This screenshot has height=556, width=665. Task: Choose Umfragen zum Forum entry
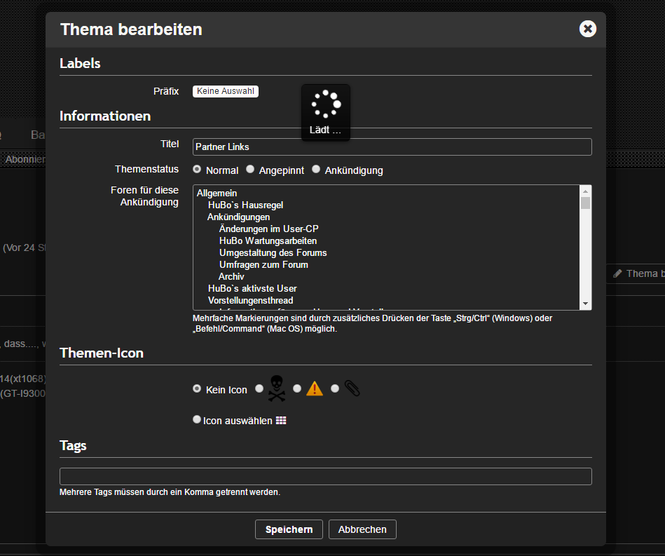tap(263, 264)
